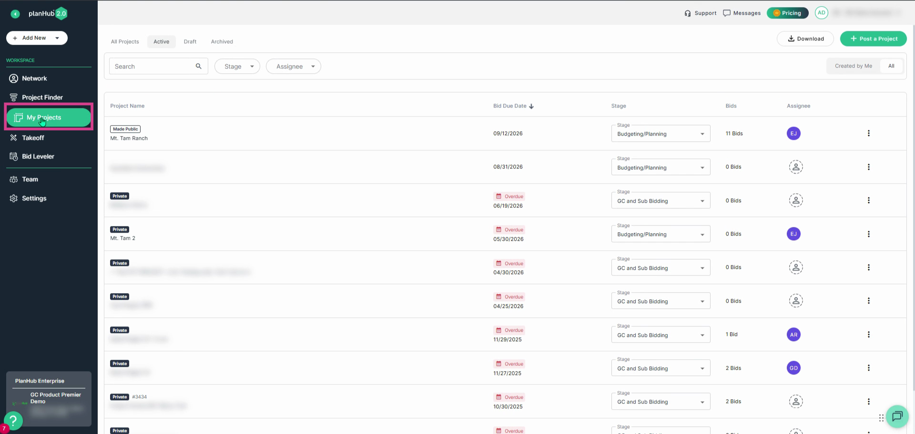Viewport: 915px width, 434px height.
Task: Click the help question mark icon
Action: click(13, 421)
